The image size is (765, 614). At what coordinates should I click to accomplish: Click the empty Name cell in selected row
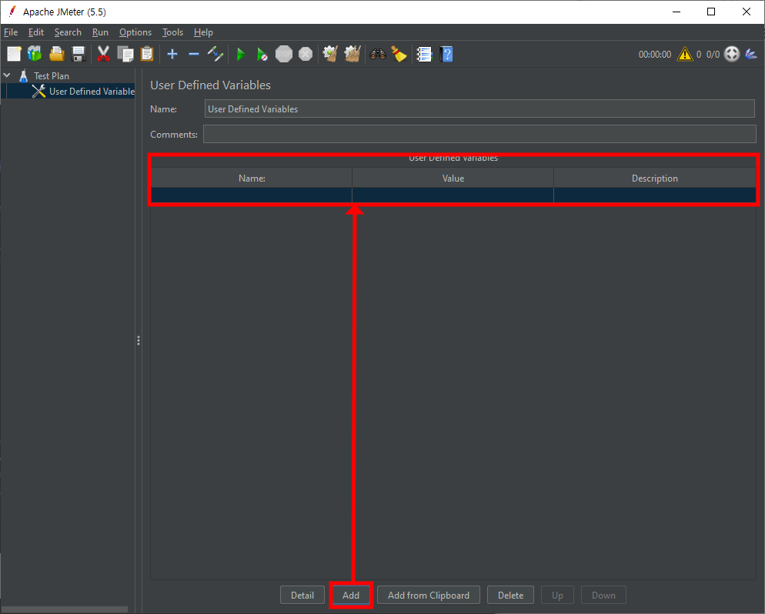[252, 195]
